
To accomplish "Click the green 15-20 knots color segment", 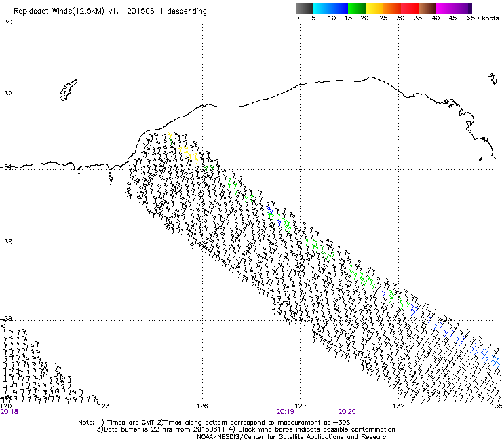I will (357, 8).
